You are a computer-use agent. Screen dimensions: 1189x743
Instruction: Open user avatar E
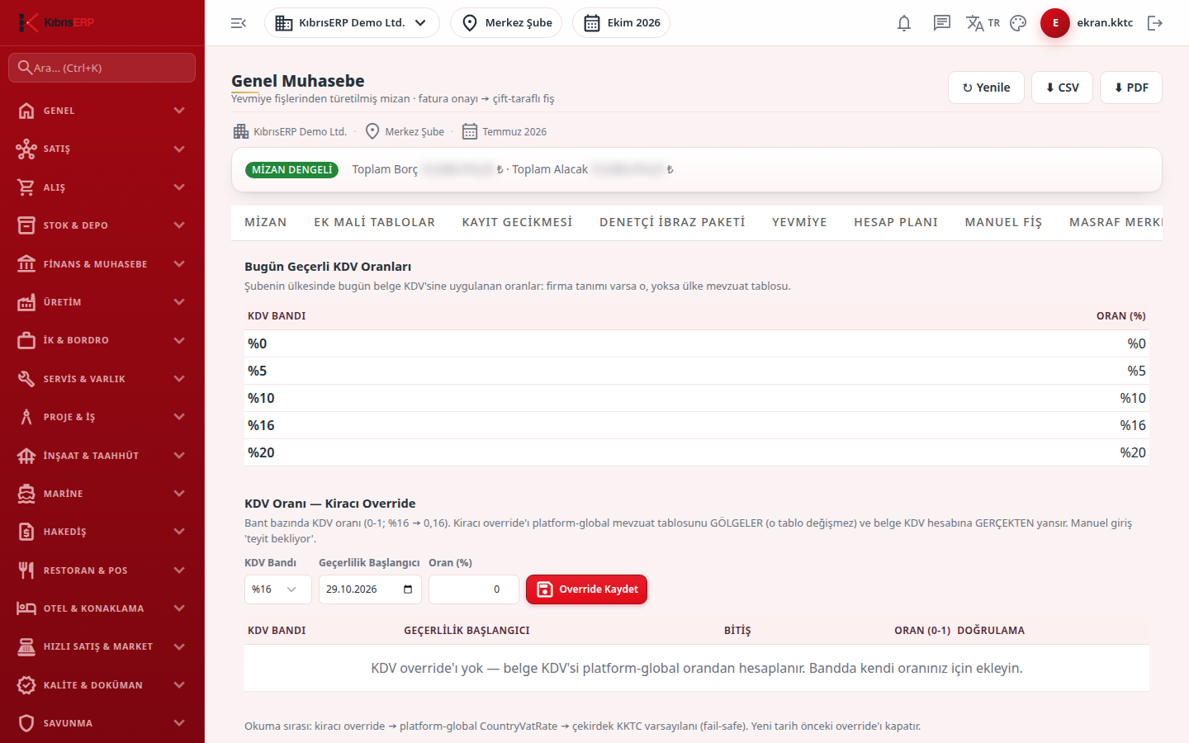(1055, 23)
